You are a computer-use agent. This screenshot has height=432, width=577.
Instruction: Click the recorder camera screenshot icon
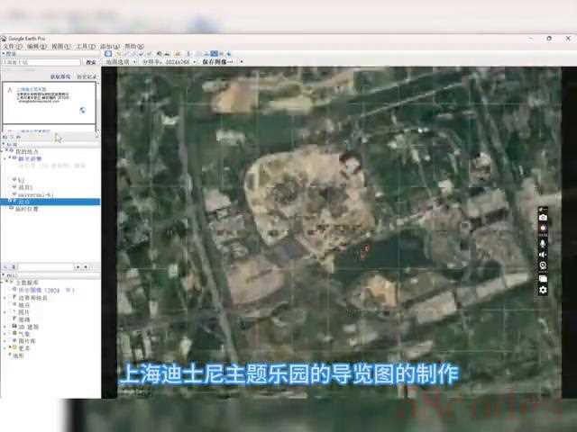click(x=543, y=218)
